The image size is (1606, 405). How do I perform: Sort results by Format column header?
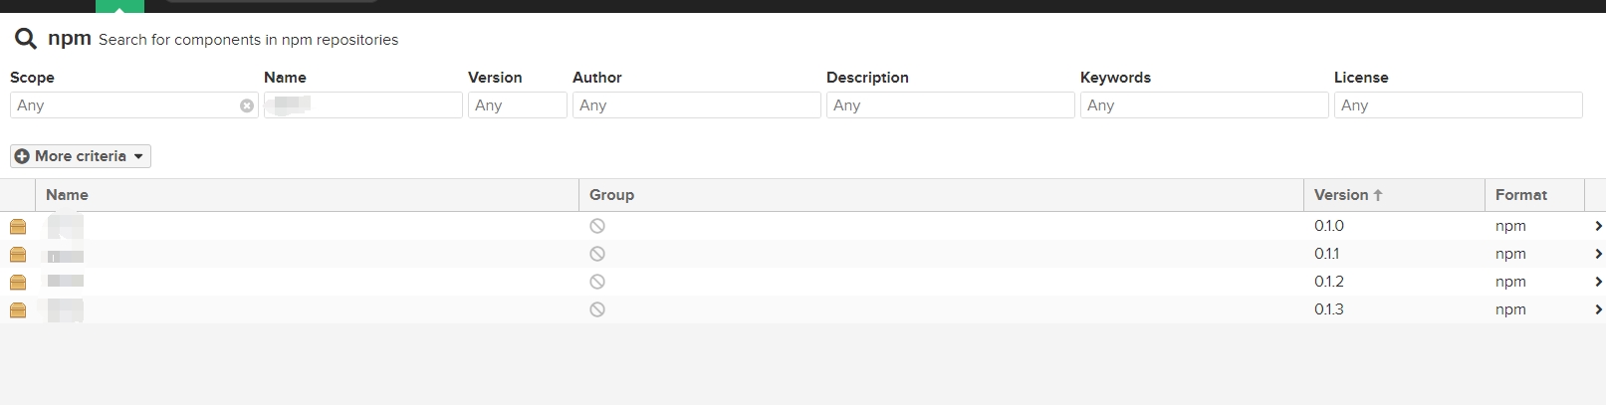pos(1520,195)
